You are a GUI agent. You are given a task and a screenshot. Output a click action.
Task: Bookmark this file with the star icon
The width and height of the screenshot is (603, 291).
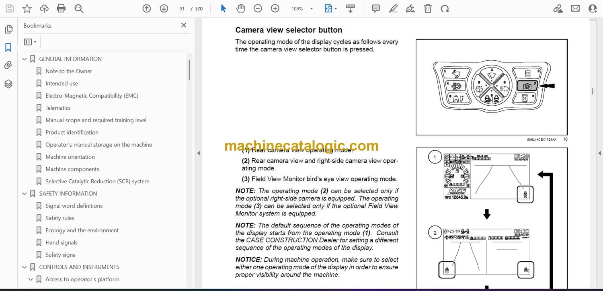coord(27,8)
